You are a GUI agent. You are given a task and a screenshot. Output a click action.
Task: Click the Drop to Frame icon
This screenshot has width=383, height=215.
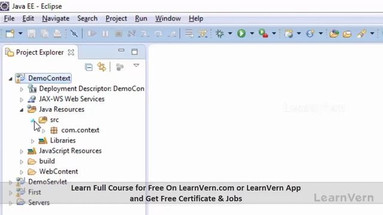tap(189, 33)
